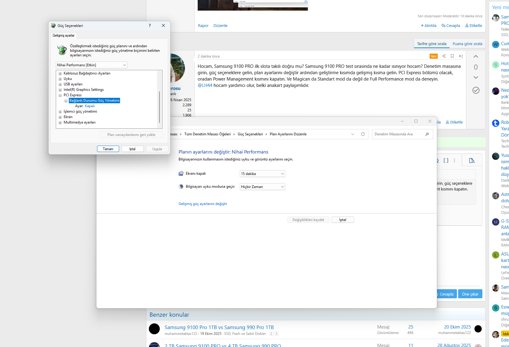Expand the USB ayarları node
509x347 pixels.
click(60, 84)
